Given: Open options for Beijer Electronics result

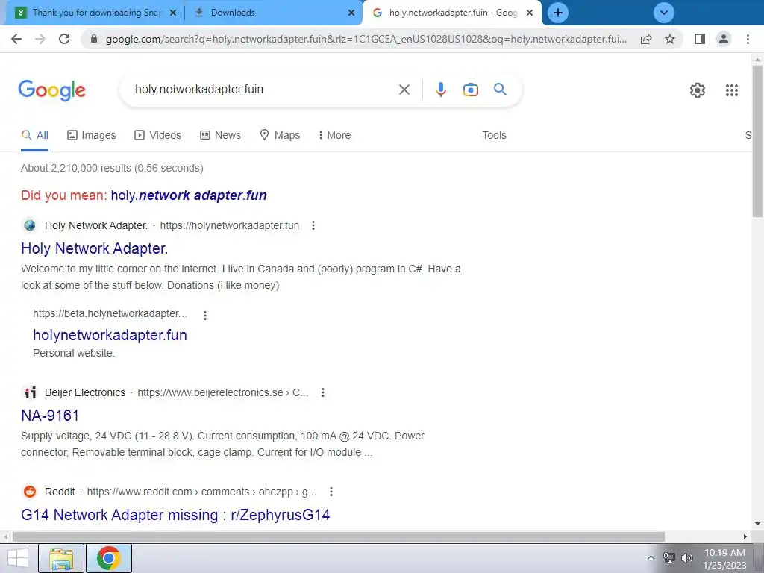Looking at the screenshot, I should [x=322, y=392].
